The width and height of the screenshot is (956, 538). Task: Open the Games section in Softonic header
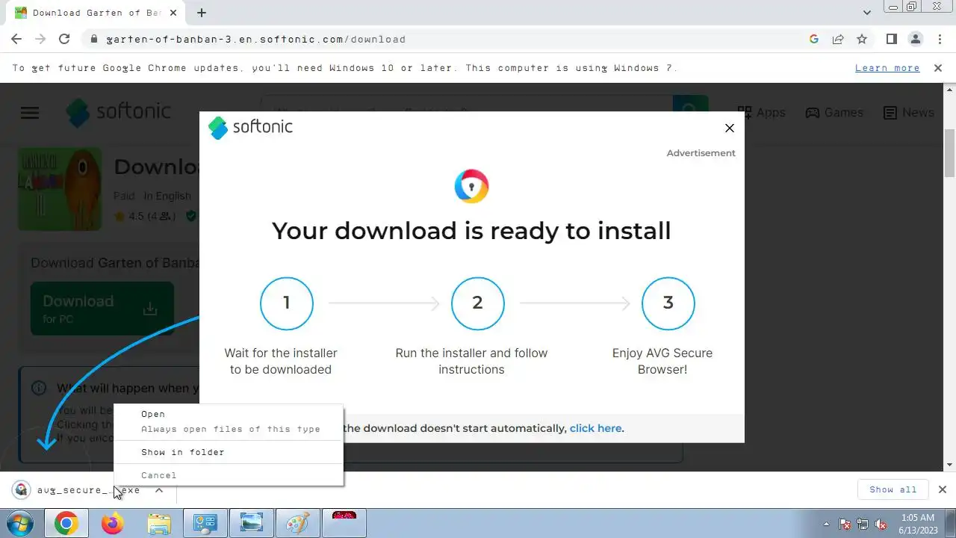(x=834, y=112)
